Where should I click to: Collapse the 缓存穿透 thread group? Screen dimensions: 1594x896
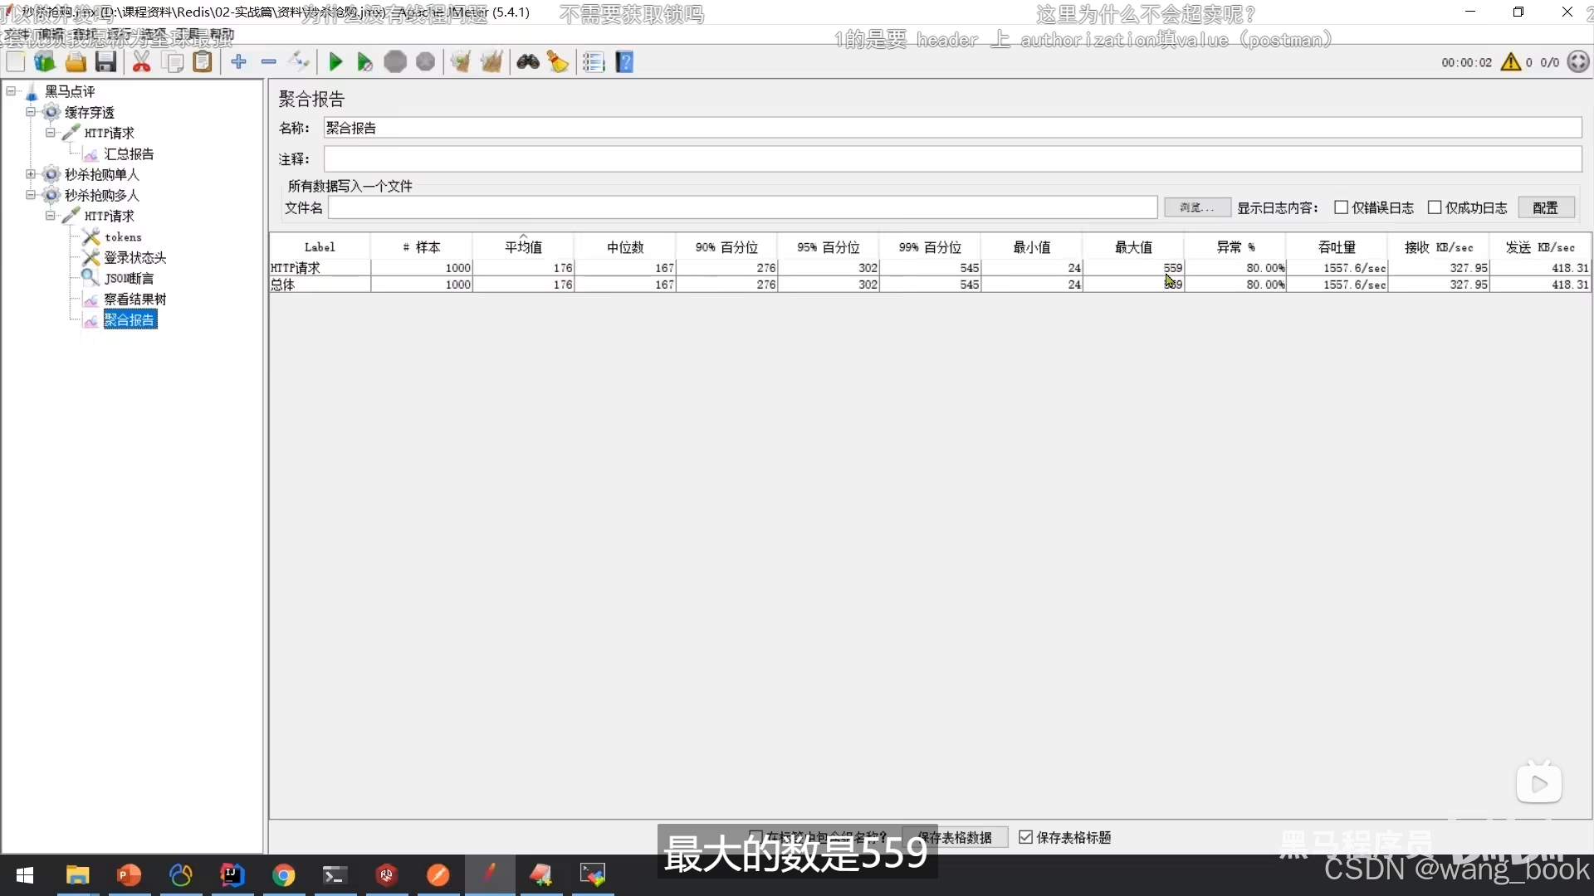(31, 112)
